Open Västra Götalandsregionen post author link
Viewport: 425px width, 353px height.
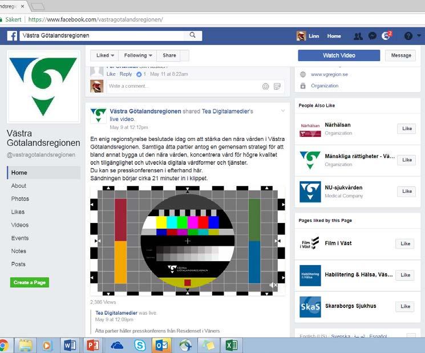click(x=145, y=111)
